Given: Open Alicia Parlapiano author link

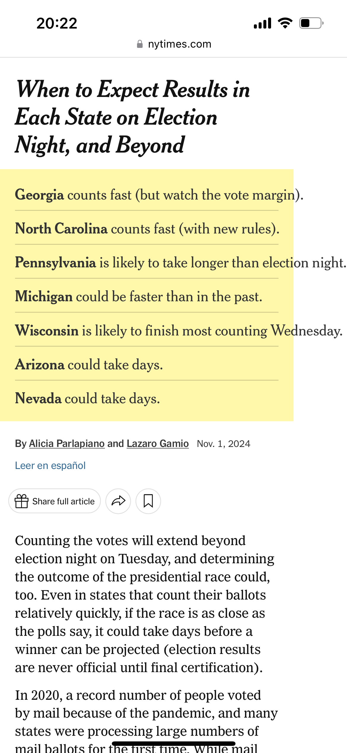Looking at the screenshot, I should pyautogui.click(x=67, y=443).
